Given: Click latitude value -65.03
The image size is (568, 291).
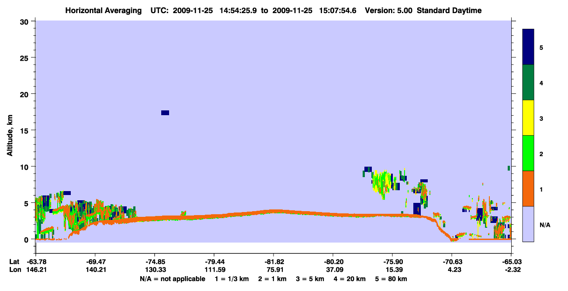Looking at the screenshot, I should coord(511,262).
